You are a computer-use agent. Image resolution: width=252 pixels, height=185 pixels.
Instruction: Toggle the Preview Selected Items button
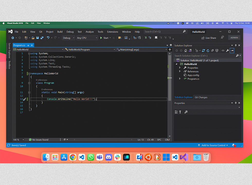click(x=232, y=50)
